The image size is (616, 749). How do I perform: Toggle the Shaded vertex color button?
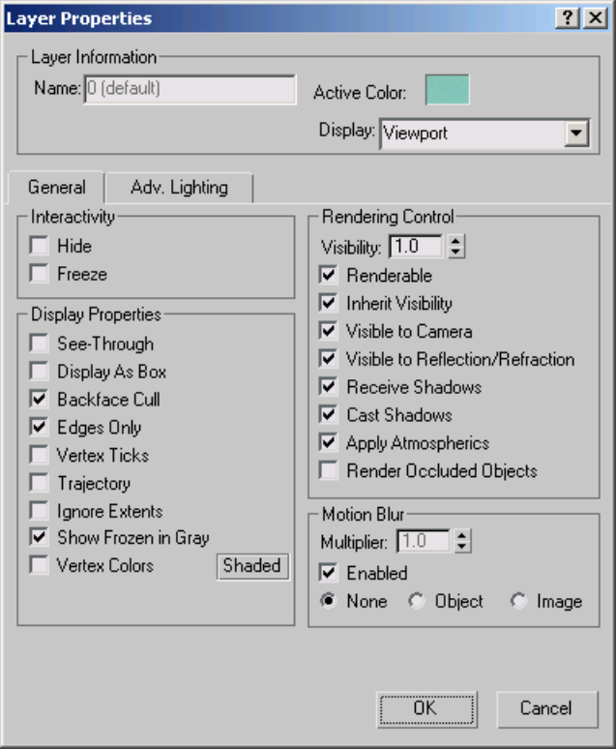click(x=252, y=566)
